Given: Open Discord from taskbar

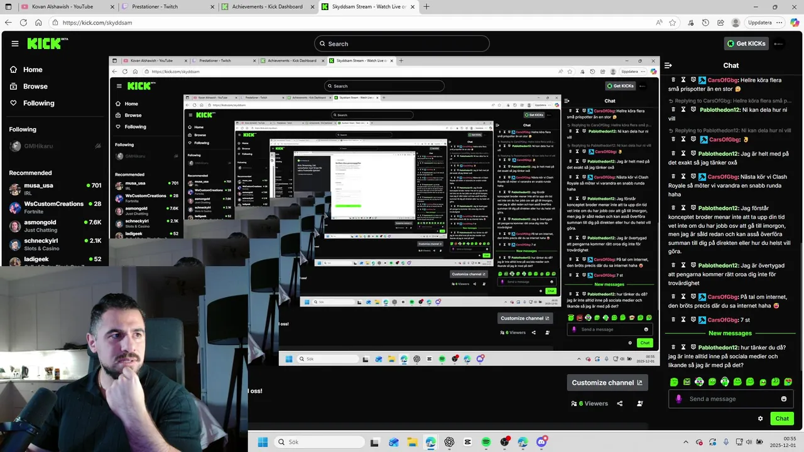Looking at the screenshot, I should [x=541, y=442].
